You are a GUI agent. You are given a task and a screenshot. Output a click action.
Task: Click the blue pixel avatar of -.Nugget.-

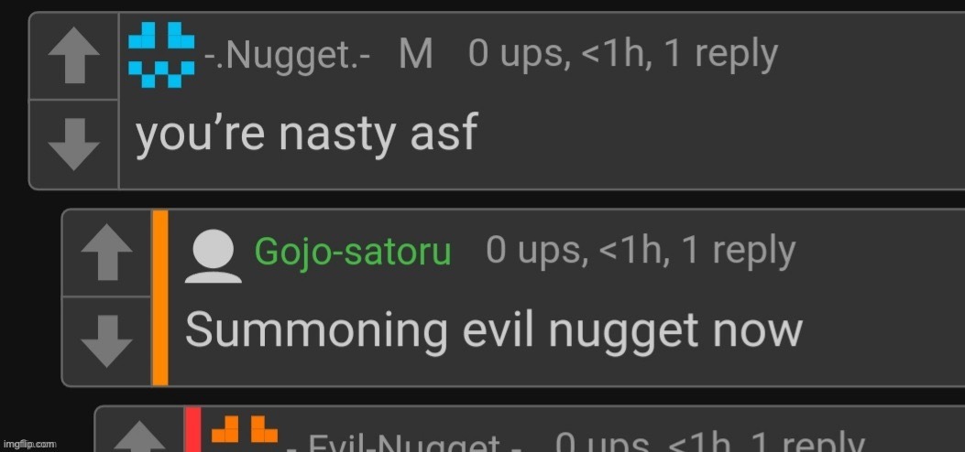coord(161,55)
